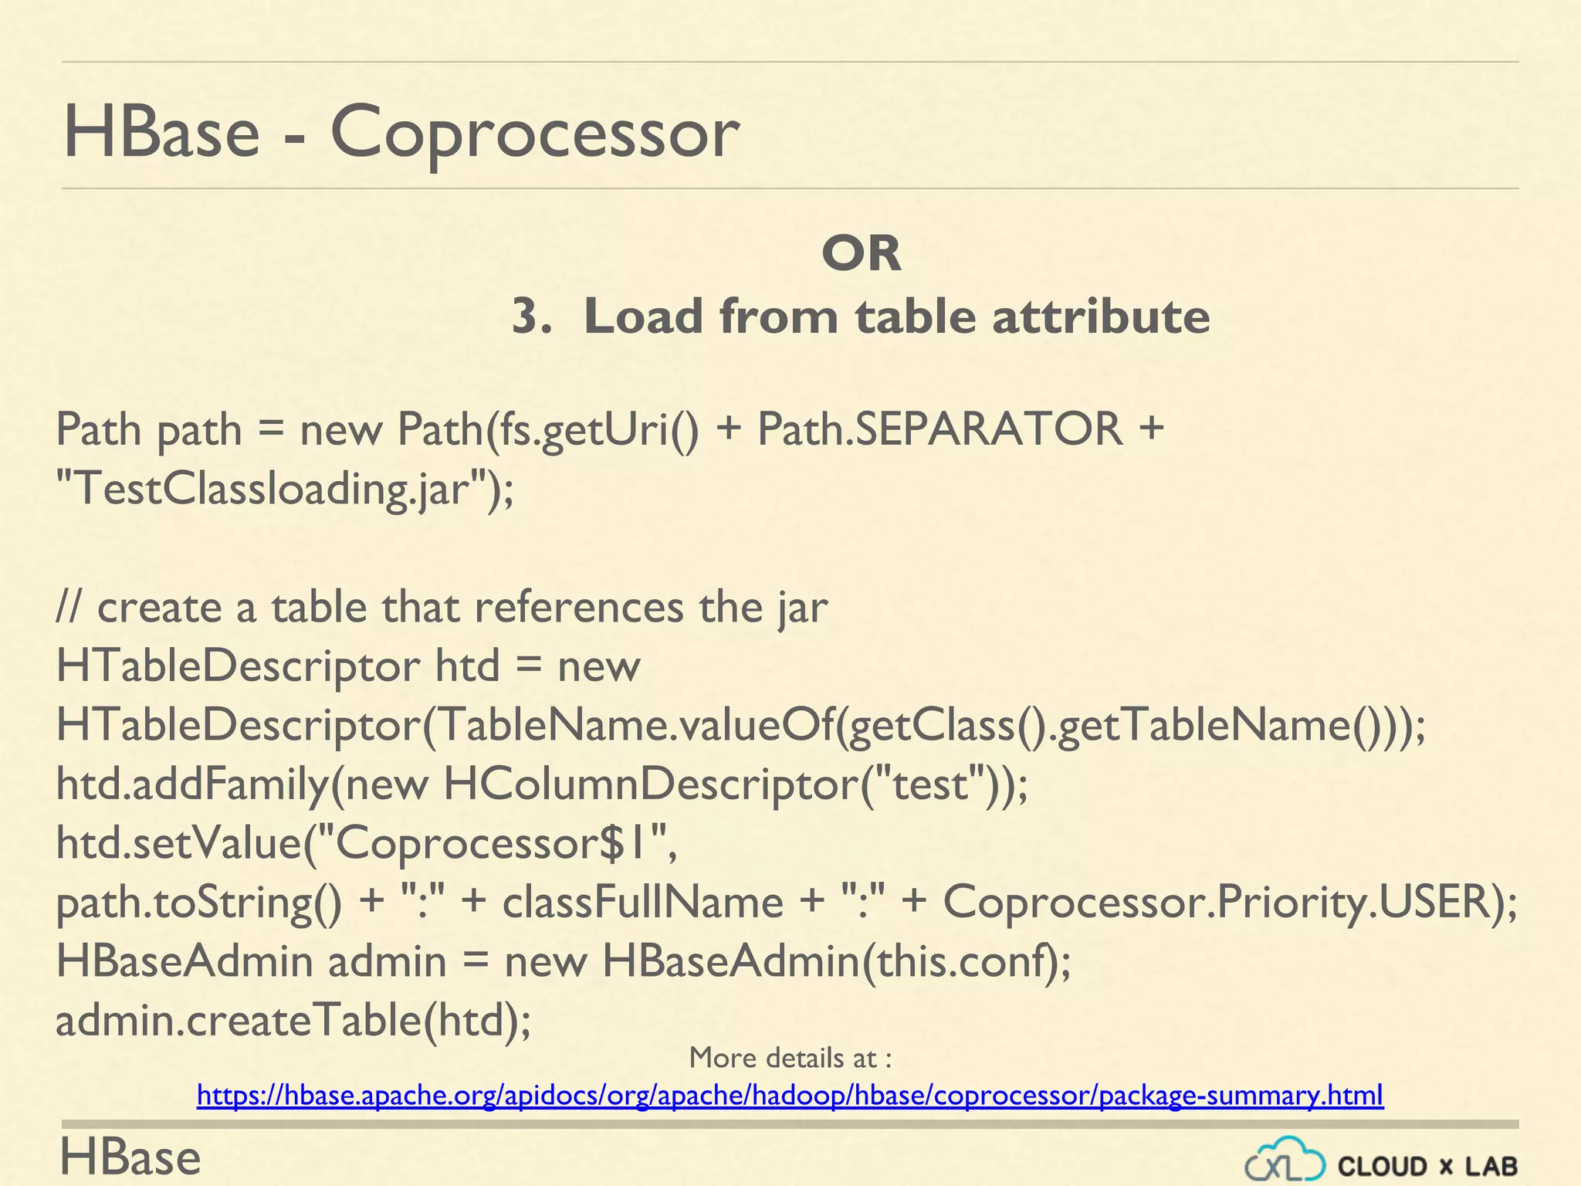
Task: Click the 'HTableDescriptor htd = new' line
Action: click(348, 666)
